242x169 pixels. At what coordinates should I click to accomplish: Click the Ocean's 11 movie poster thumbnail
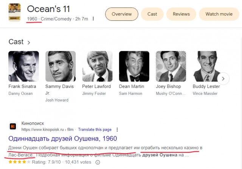tap(14, 13)
